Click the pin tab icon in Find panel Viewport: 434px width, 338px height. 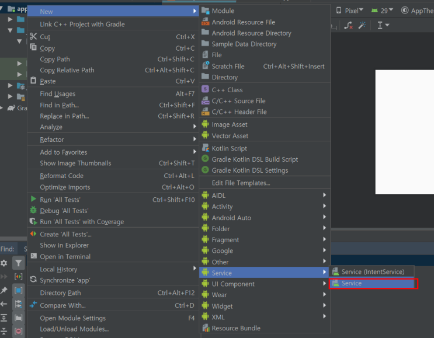pos(4,290)
